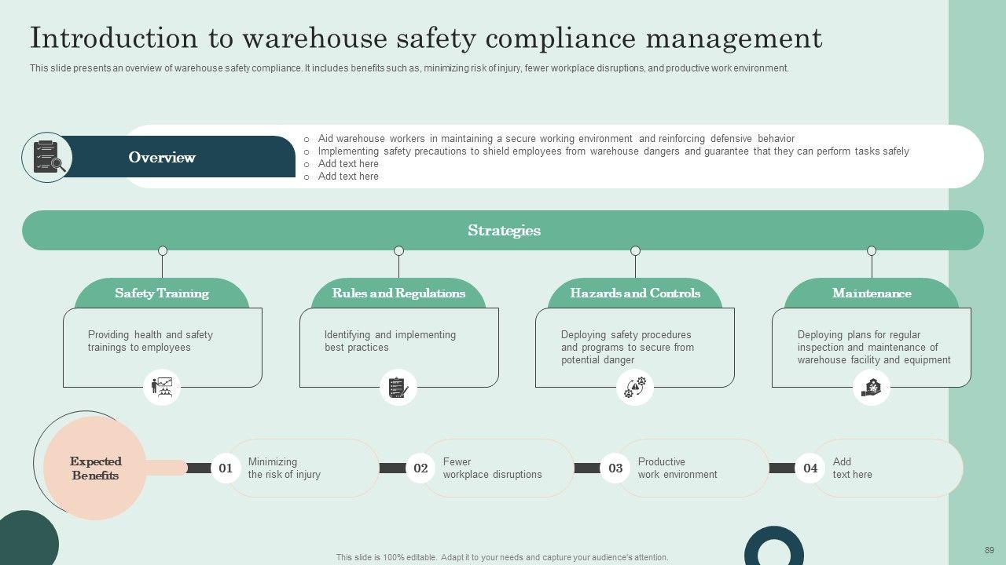The width and height of the screenshot is (1006, 565).
Task: Select the Safety Training header tab
Action: point(162,293)
